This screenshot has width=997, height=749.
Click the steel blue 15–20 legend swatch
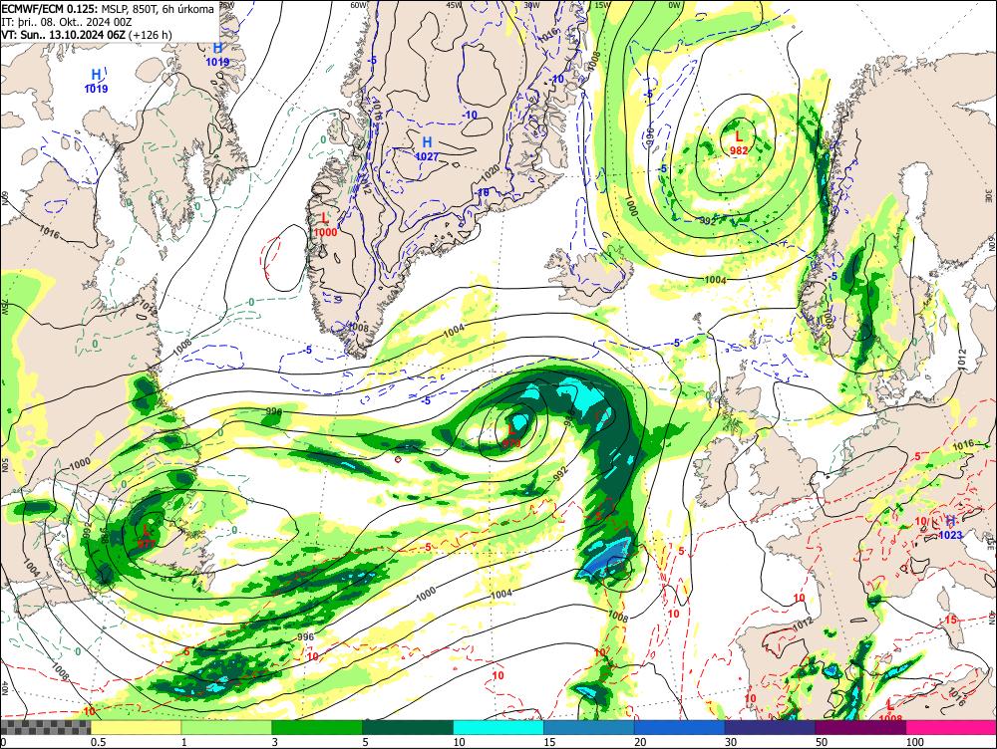pos(589,727)
